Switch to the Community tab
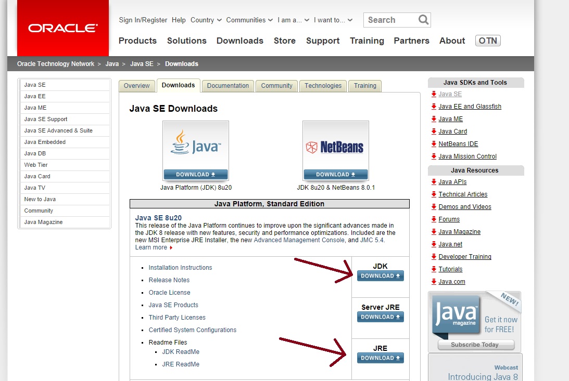 pos(276,86)
